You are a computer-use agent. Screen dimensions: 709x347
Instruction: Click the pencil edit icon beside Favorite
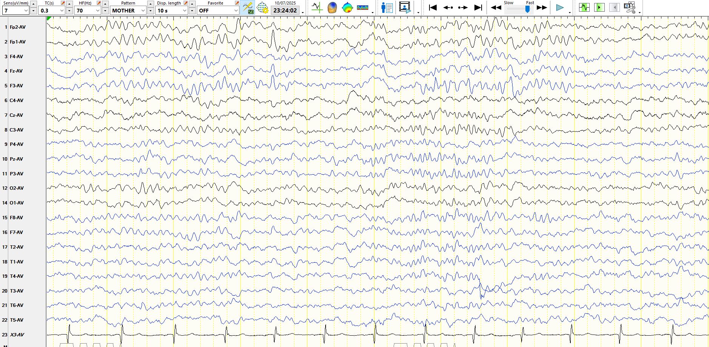point(237,3)
